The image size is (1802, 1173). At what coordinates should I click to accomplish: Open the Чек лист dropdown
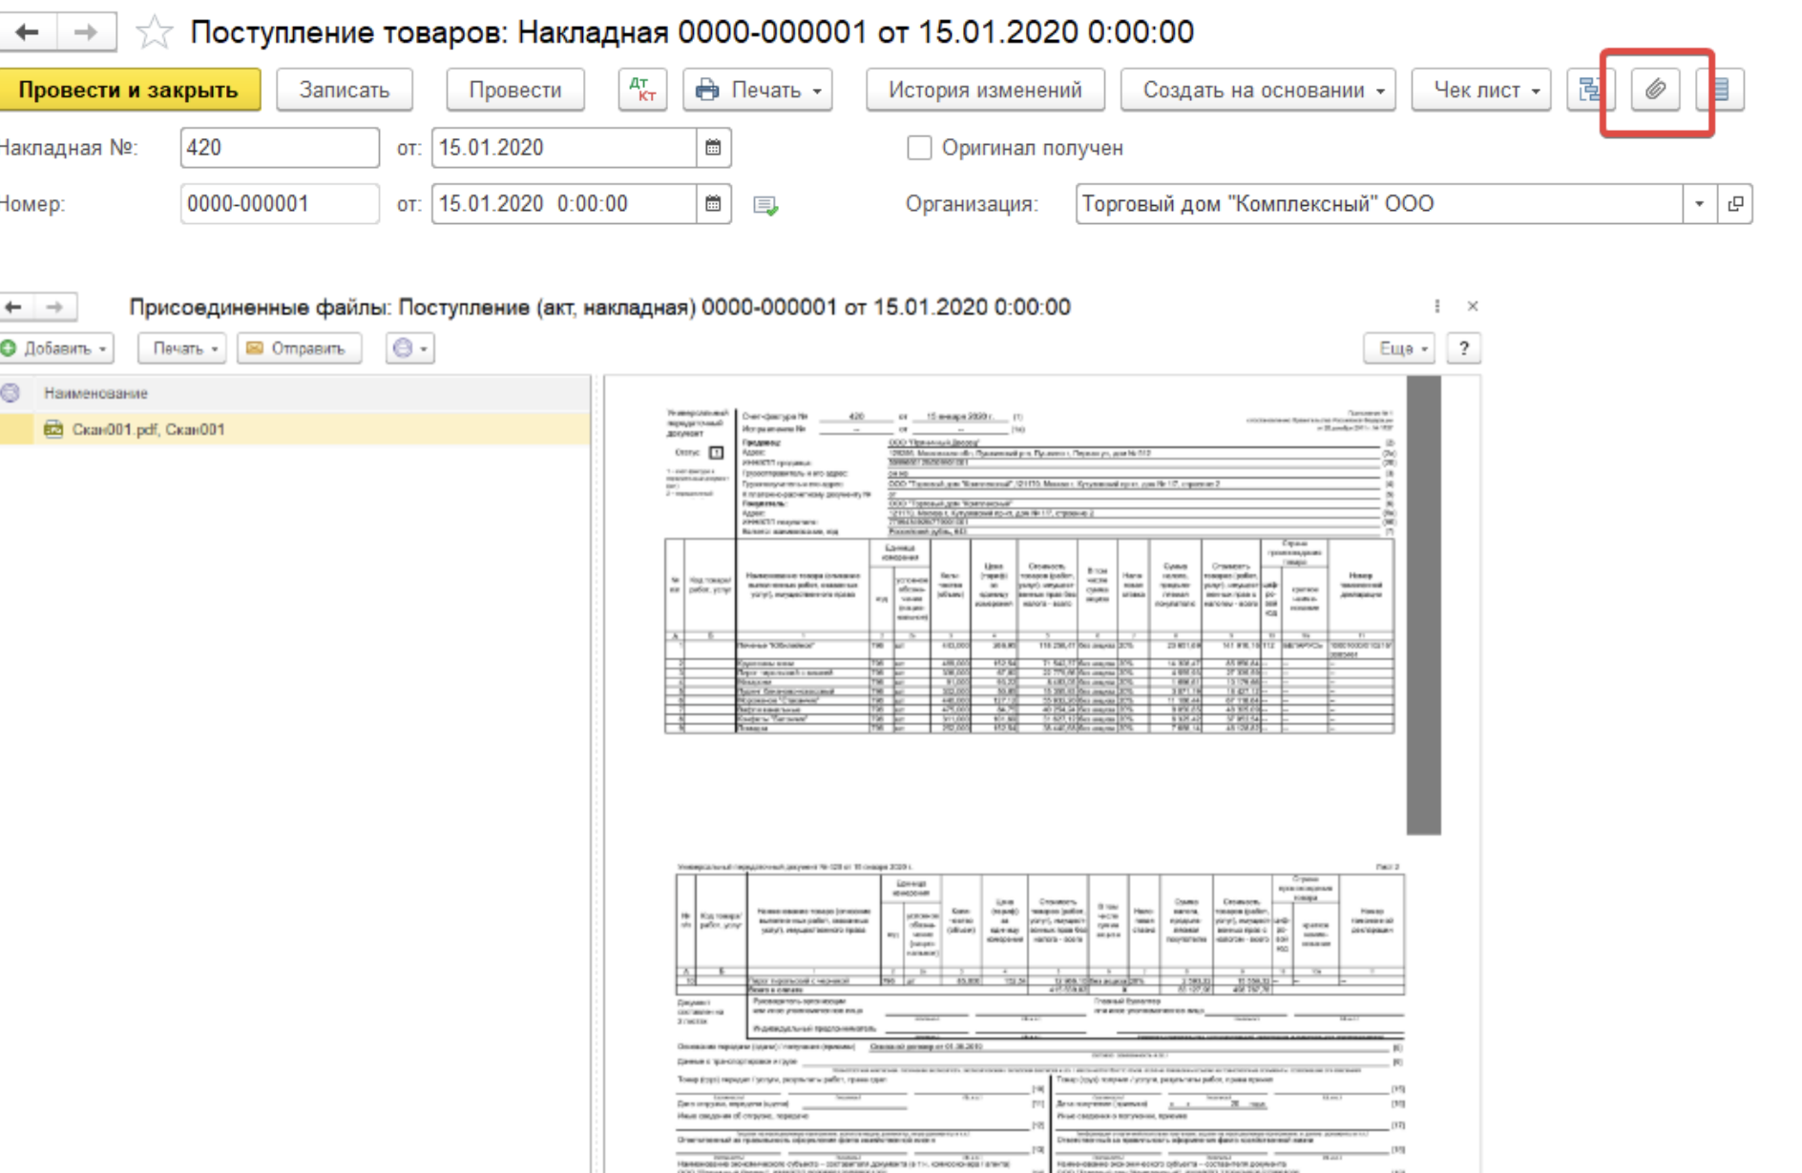[x=1480, y=90]
